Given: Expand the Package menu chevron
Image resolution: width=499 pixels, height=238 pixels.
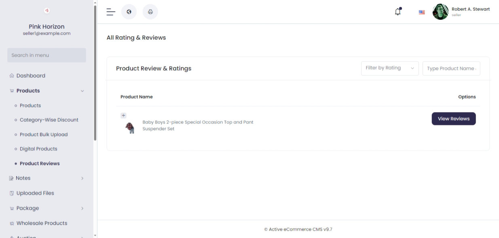Looking at the screenshot, I should tap(82, 209).
